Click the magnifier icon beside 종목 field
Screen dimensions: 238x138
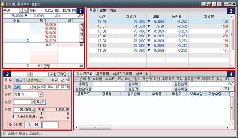point(35,87)
